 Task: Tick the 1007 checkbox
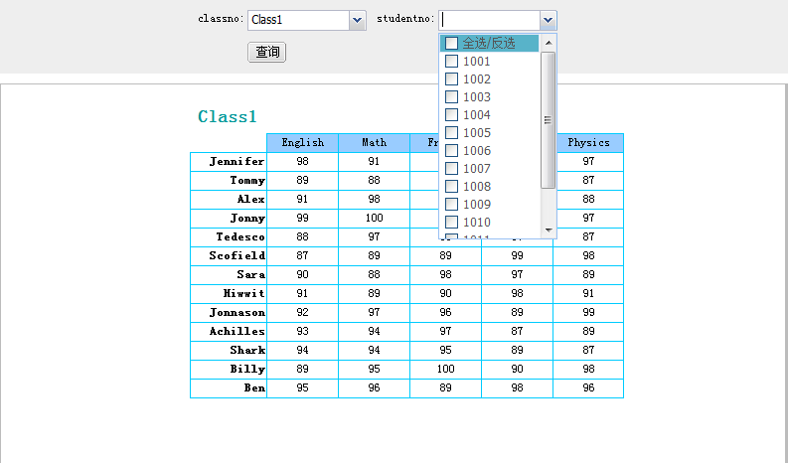(451, 169)
